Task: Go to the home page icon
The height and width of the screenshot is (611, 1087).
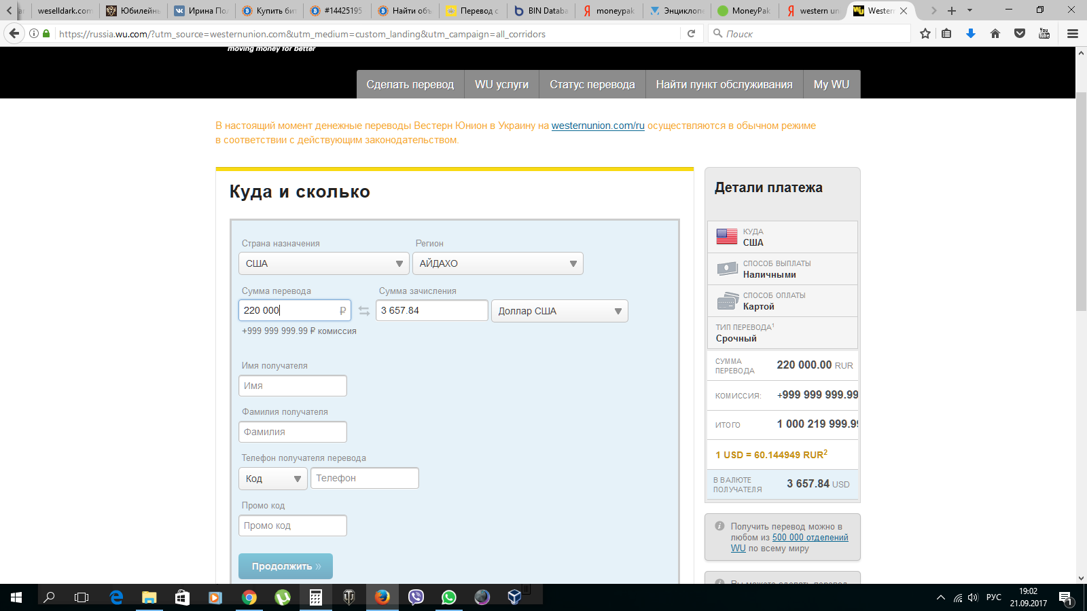Action: (995, 33)
